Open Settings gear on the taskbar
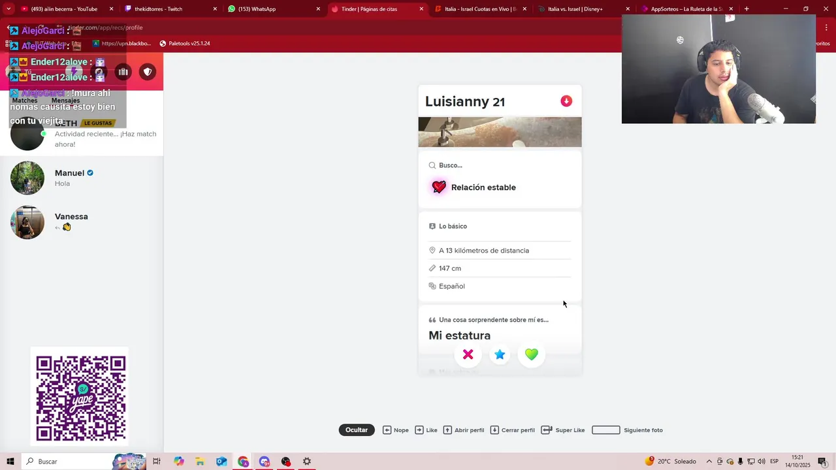This screenshot has height=470, width=836. point(307,462)
